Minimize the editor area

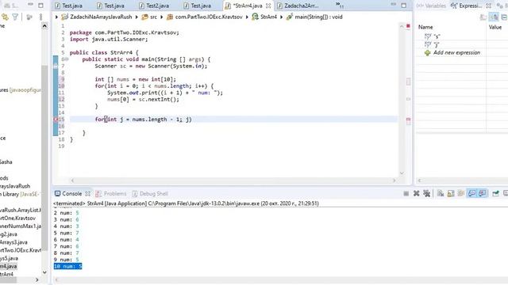393,5
